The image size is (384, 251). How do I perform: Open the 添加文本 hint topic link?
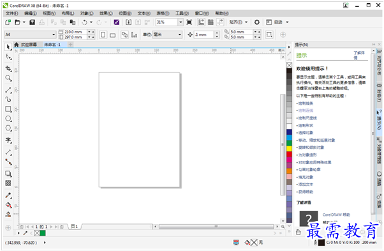click(306, 184)
